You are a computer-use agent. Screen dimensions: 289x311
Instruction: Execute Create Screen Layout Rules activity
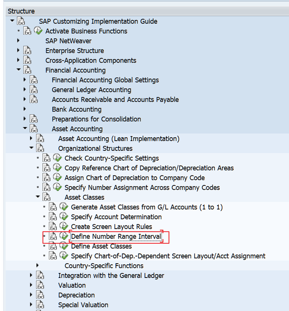point(64,226)
